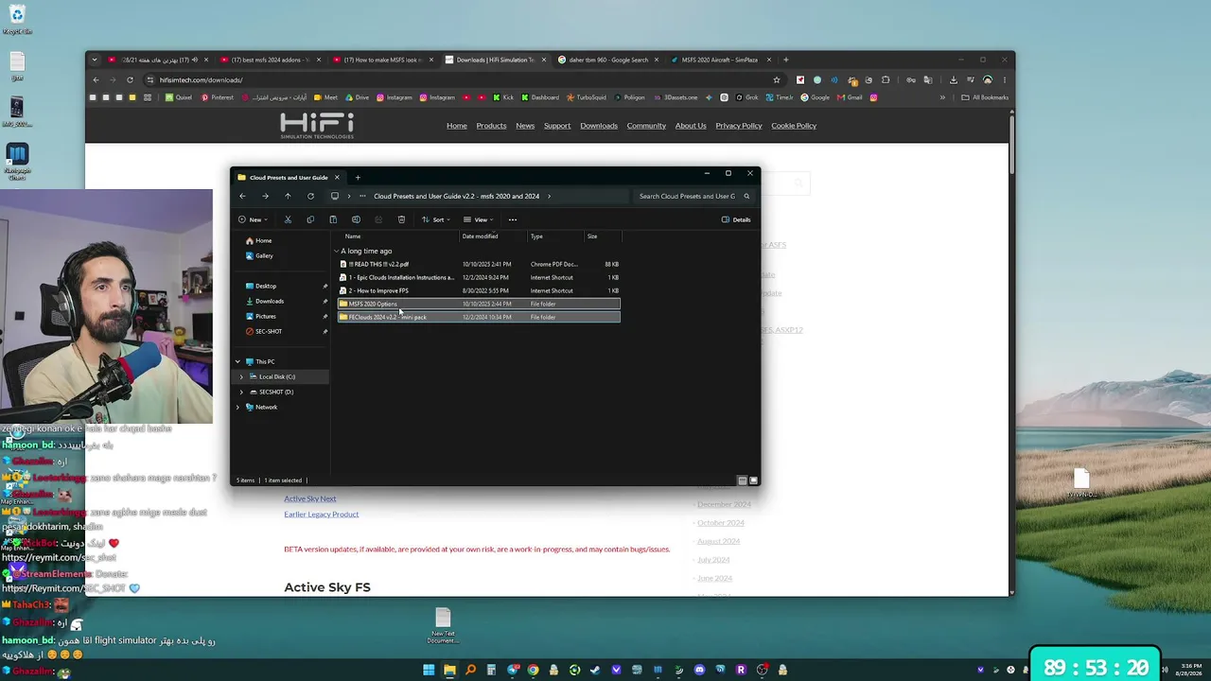Open the See more ellipsis menu in File Explorer

point(513,219)
